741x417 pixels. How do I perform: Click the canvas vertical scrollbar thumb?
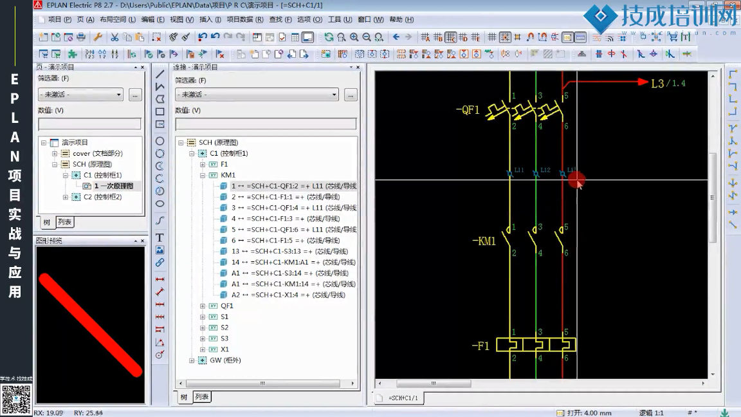pos(713,197)
